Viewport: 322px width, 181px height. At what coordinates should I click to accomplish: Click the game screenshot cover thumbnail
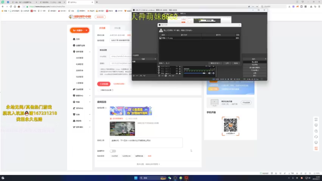point(122,129)
